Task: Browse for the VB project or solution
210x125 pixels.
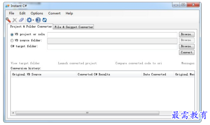Action: [187, 35]
